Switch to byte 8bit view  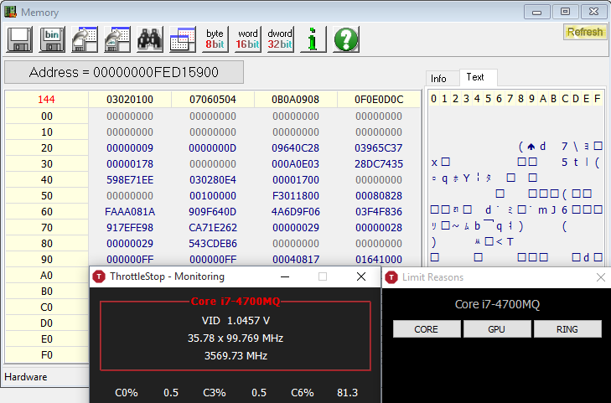(215, 39)
